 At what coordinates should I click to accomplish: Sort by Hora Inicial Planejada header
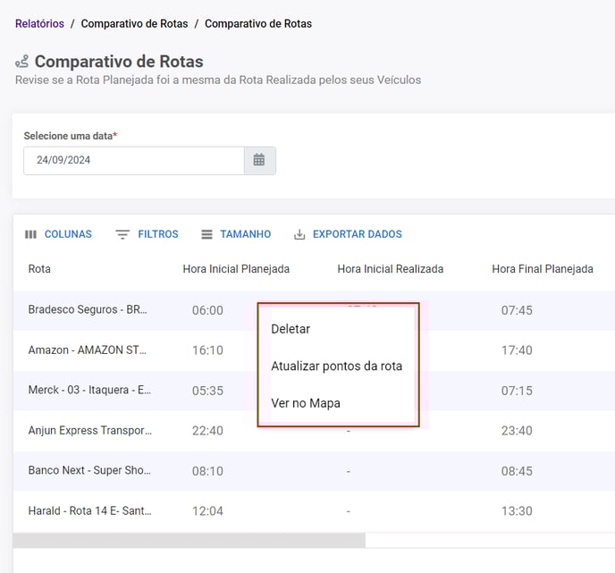click(x=236, y=269)
